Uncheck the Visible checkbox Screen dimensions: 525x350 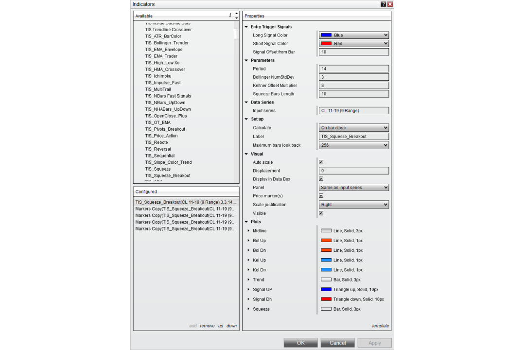point(321,213)
